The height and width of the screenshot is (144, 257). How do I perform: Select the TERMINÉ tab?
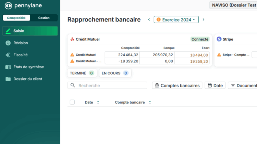[x=82, y=73]
